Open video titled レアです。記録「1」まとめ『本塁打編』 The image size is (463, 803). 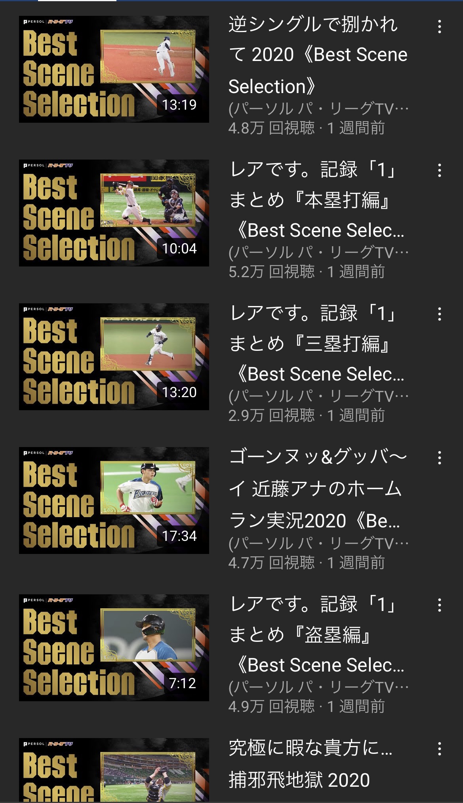click(x=317, y=200)
